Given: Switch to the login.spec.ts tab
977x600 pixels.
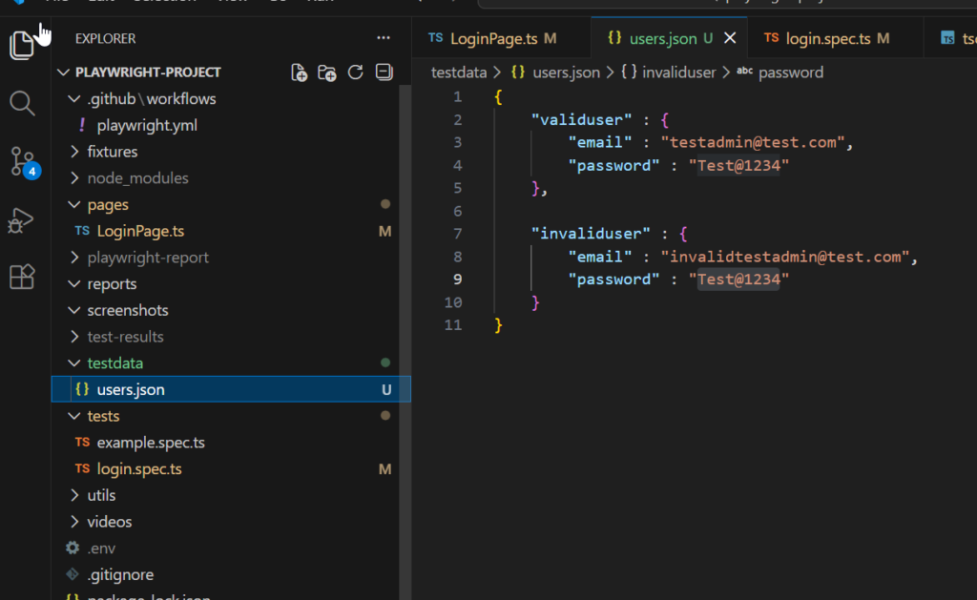Looking at the screenshot, I should pyautogui.click(x=827, y=39).
